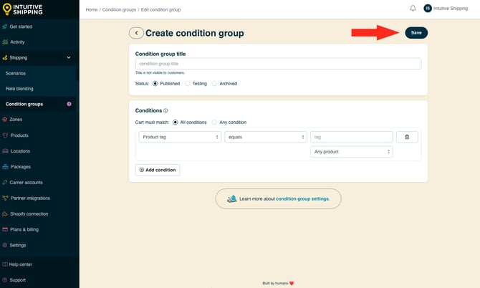Select the Testing status radio

click(188, 84)
